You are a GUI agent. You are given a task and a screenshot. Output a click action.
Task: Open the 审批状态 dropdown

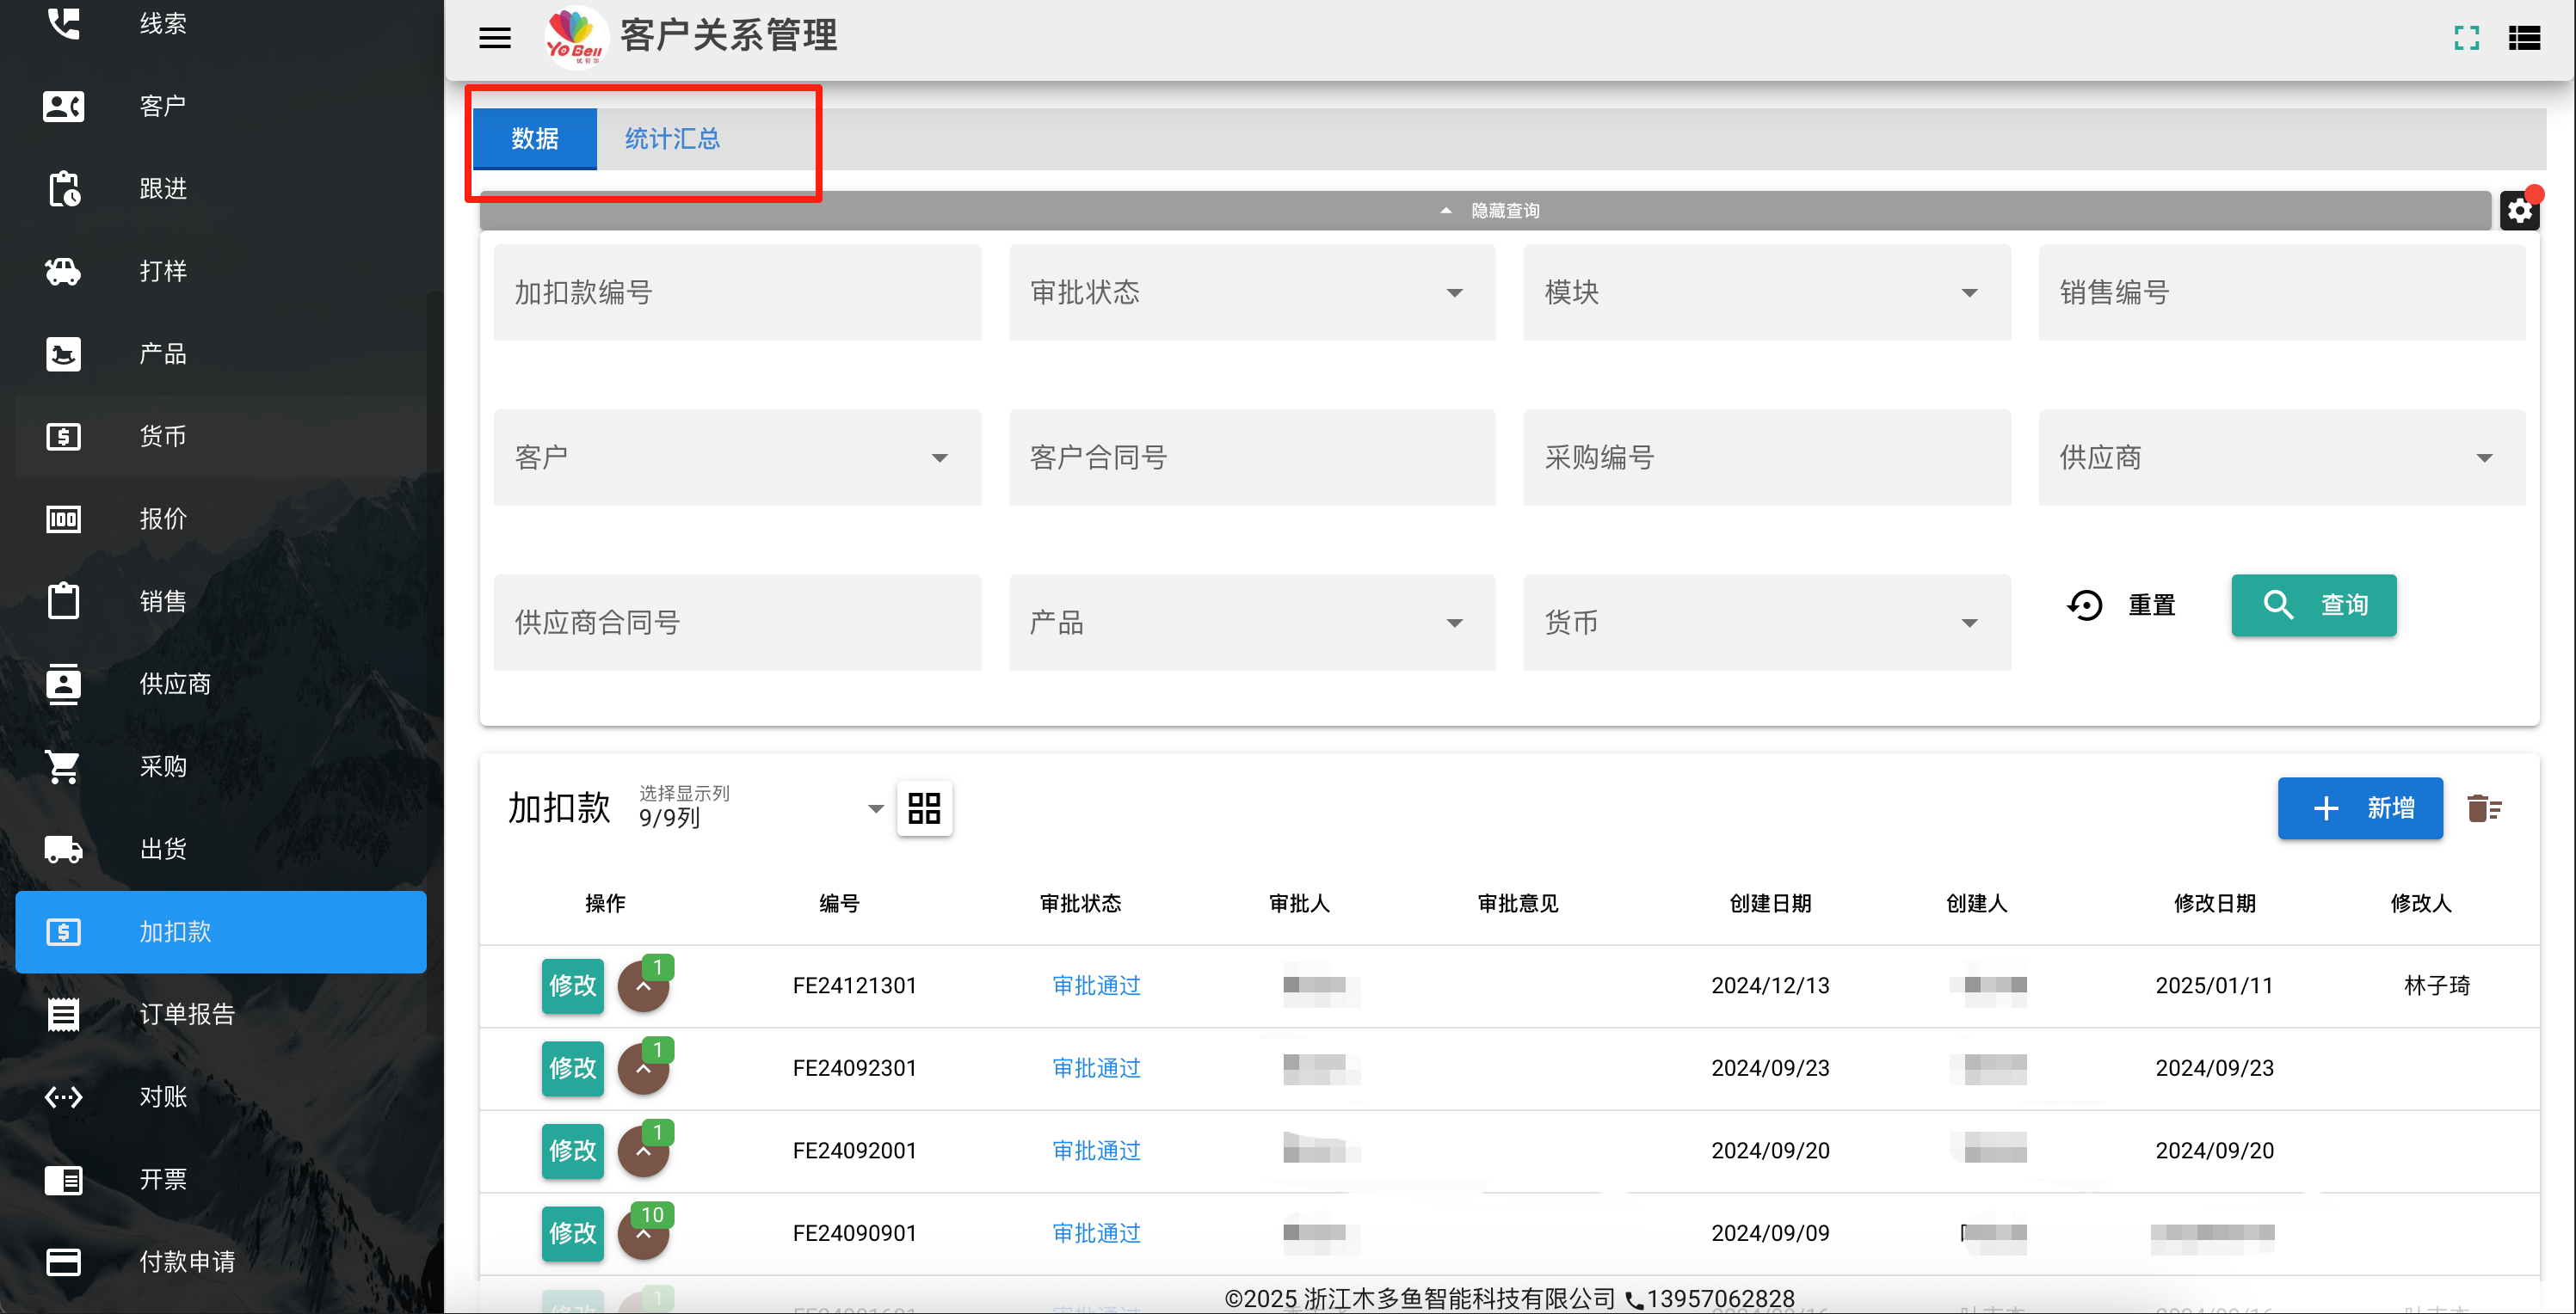(1252, 292)
